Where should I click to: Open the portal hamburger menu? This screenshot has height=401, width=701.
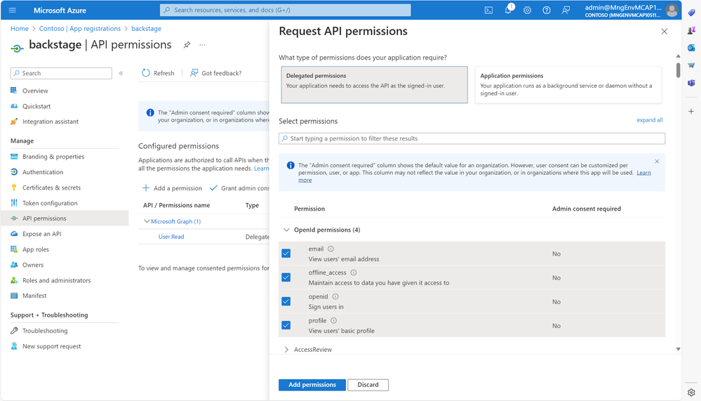coord(13,10)
